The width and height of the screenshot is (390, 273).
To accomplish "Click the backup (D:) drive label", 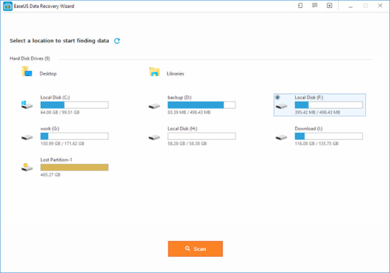I will (179, 97).
